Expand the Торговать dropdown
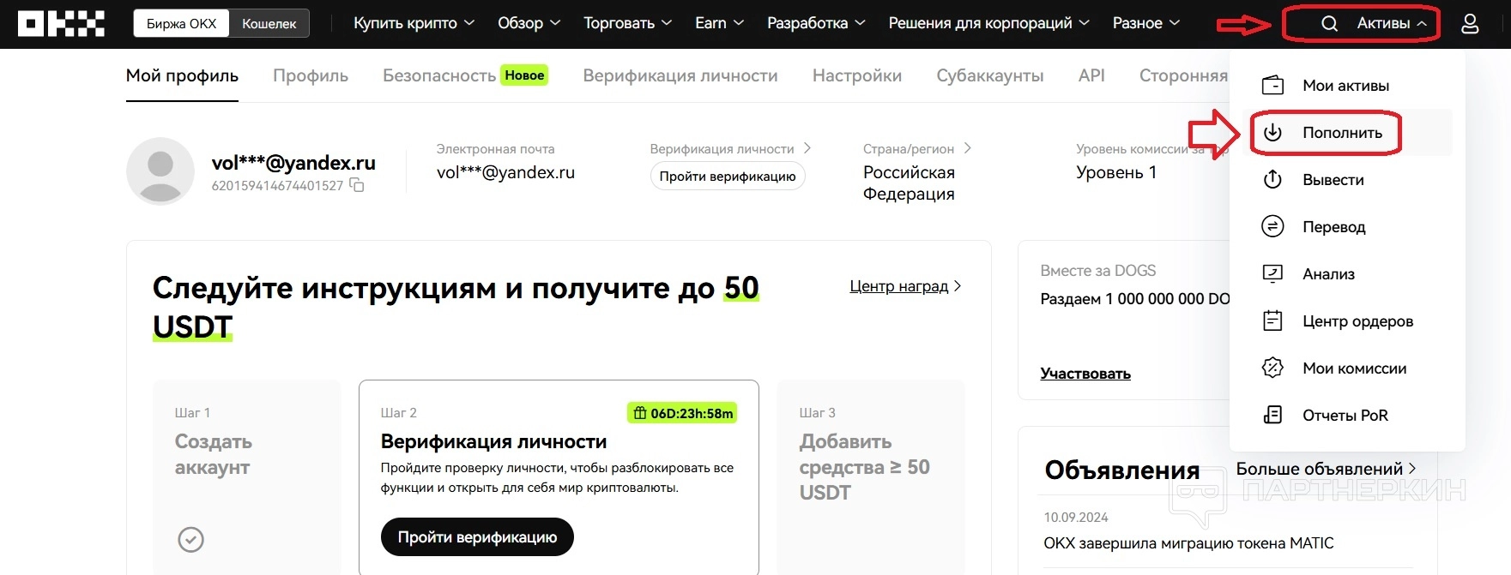 tap(627, 24)
